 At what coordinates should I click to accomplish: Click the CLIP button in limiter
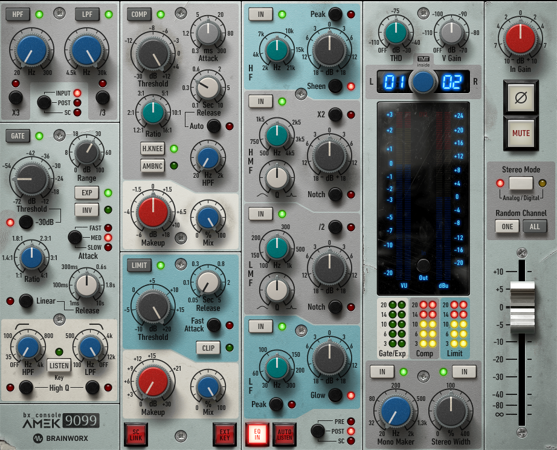point(208,348)
